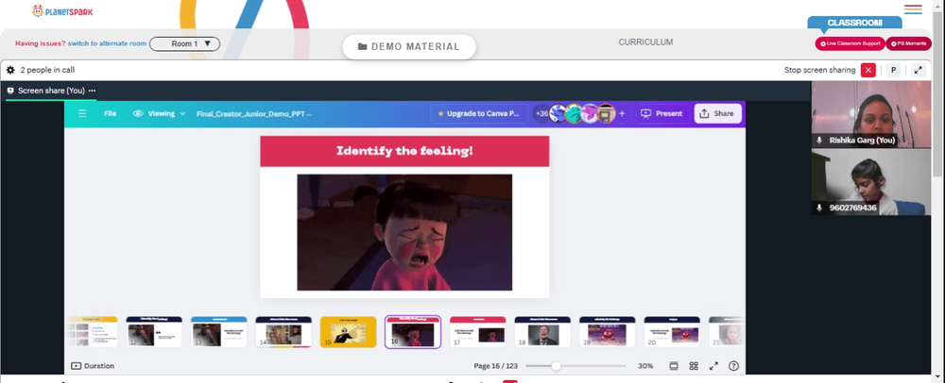945x383 pixels.
Task: Click the Final_Creator_Junior_Demo_PPT title
Action: [253, 113]
